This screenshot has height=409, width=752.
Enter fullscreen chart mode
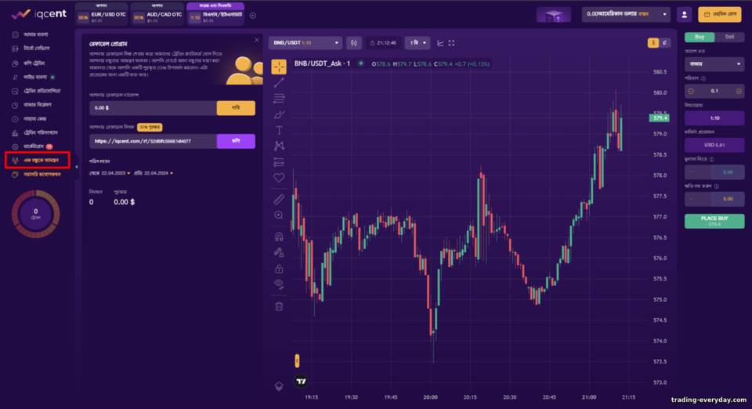[451, 43]
